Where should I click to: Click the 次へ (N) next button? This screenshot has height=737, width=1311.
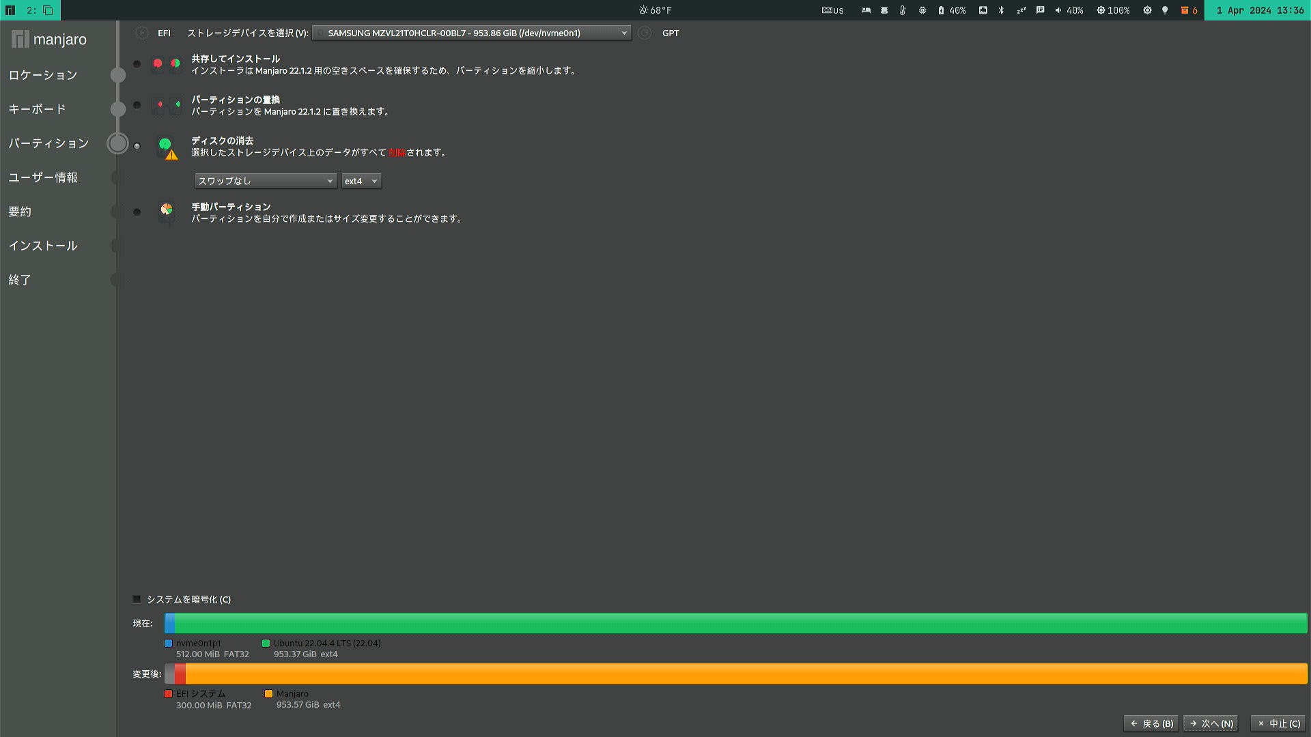click(x=1211, y=723)
